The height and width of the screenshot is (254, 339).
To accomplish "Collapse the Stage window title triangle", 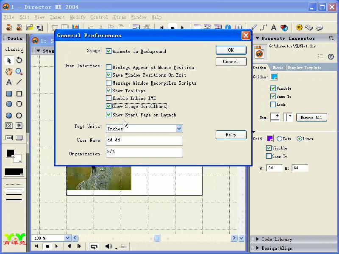I will click(x=38, y=51).
